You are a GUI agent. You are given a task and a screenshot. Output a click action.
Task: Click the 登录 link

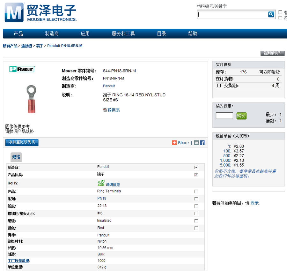(x=254, y=203)
